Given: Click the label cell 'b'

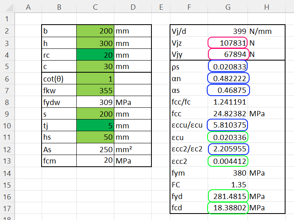Looking at the screenshot, I should pyautogui.click(x=59, y=31).
